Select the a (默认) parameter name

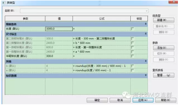pos(11,70)
